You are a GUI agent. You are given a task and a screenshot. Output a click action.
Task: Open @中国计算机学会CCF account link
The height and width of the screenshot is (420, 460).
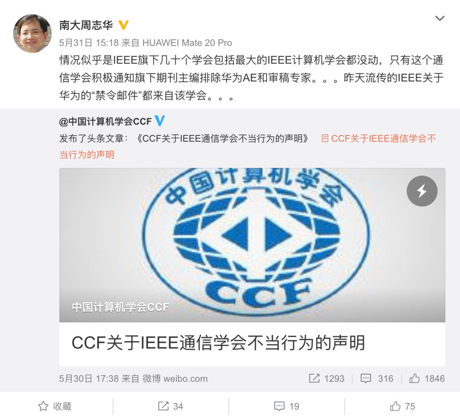click(x=105, y=121)
